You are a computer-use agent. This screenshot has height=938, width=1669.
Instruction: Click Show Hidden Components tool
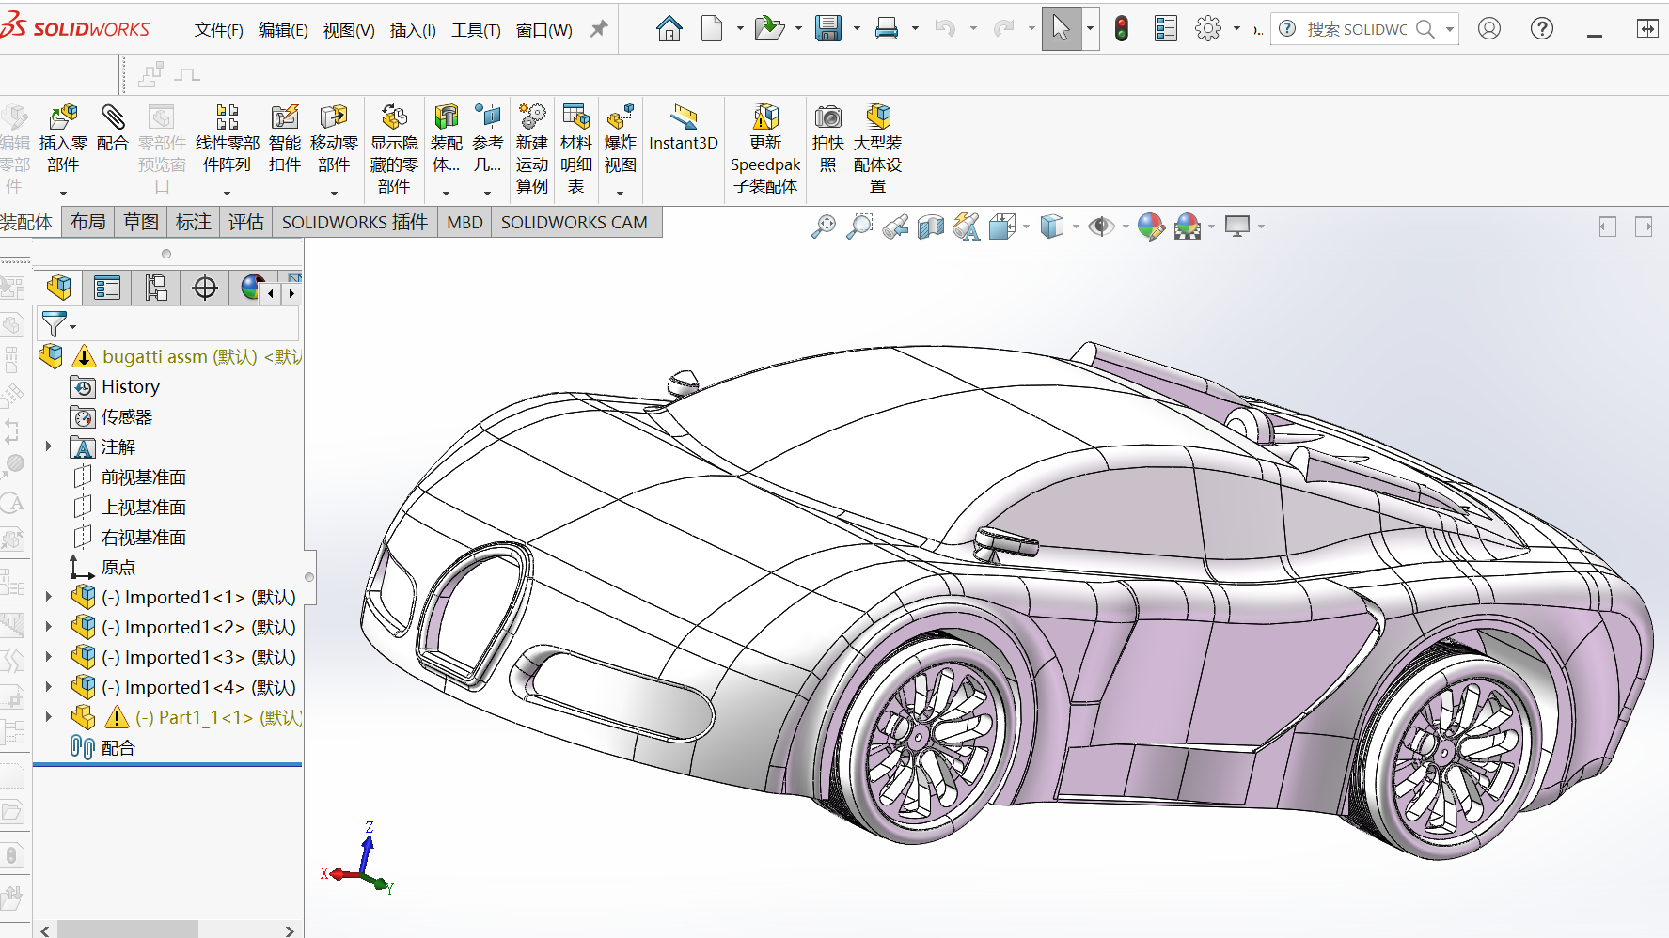click(x=394, y=149)
